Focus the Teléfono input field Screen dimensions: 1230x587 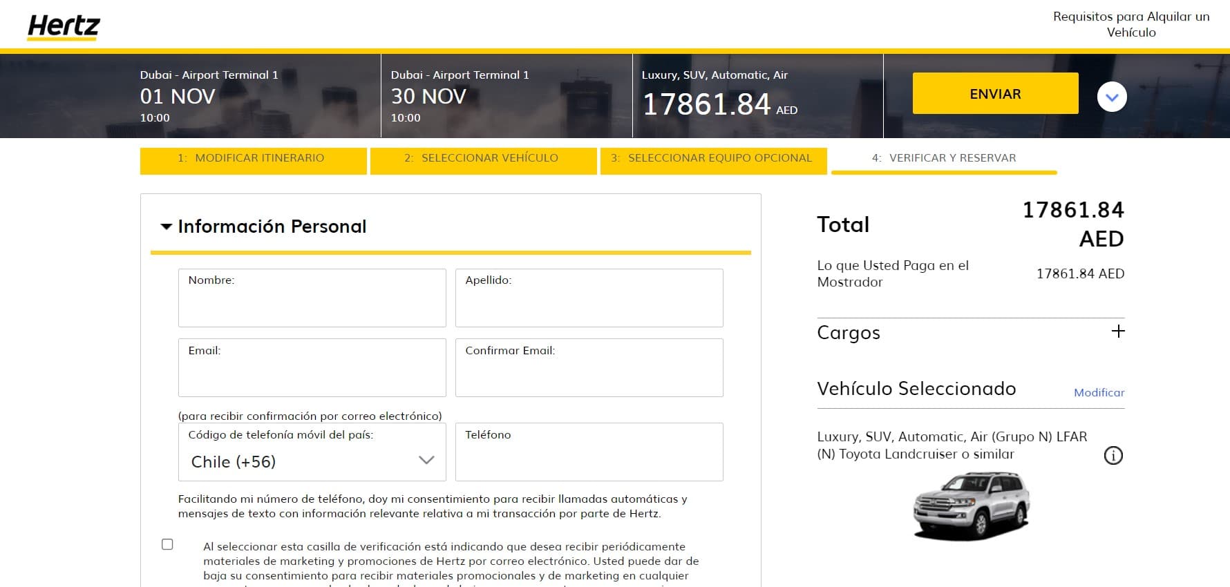click(x=589, y=452)
